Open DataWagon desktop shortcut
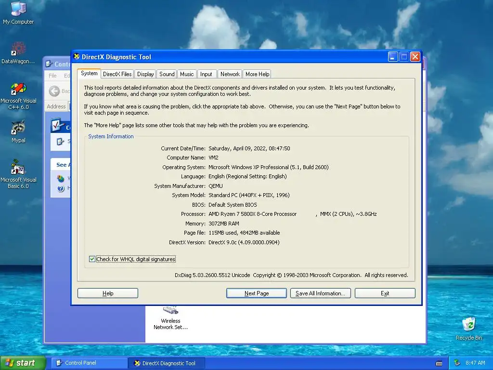Screen dimensions: 493x370 tap(18, 53)
